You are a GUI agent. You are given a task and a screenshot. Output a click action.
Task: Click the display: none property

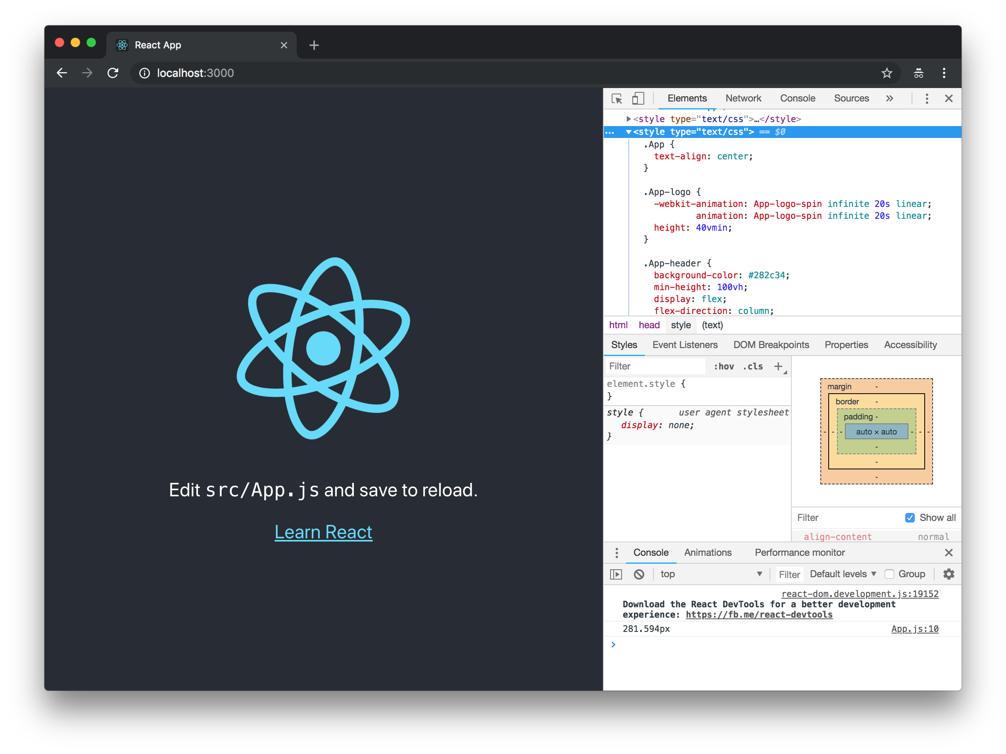tap(657, 425)
